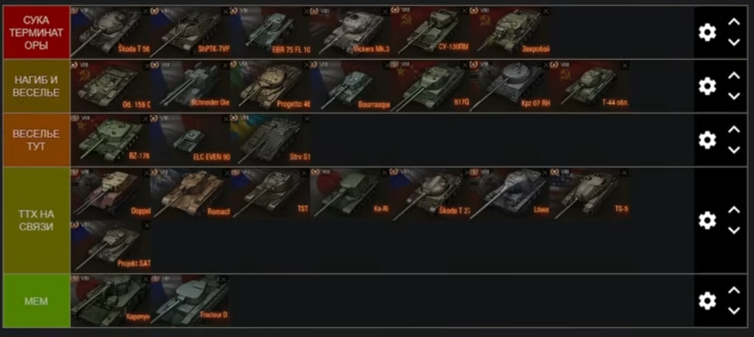Click the ТТХ НА СВЯЗИ tier label
Image resolution: width=754 pixels, height=337 pixels.
coord(36,220)
